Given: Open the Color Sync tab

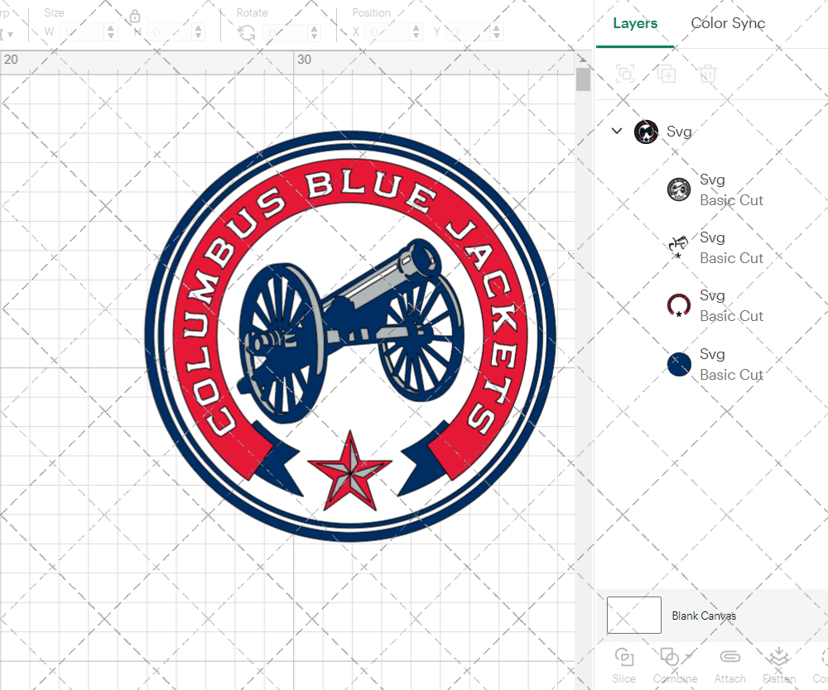Looking at the screenshot, I should coord(728,23).
